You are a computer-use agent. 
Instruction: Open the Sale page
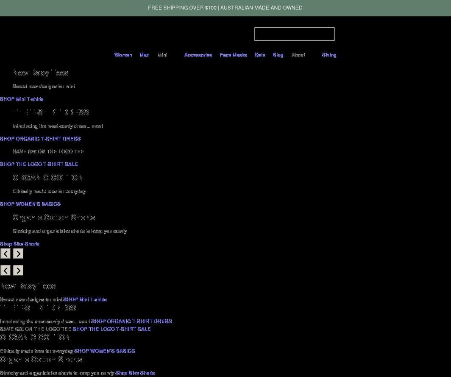[259, 55]
